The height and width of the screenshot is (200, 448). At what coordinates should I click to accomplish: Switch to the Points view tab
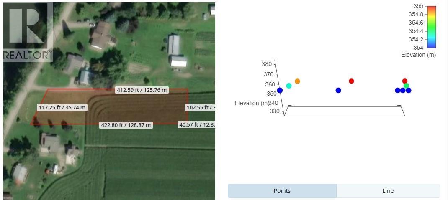click(282, 191)
